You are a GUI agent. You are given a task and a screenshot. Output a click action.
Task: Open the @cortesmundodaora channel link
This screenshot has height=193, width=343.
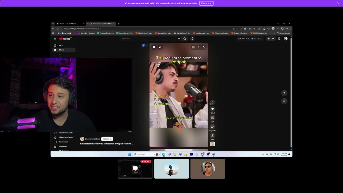[92, 139]
